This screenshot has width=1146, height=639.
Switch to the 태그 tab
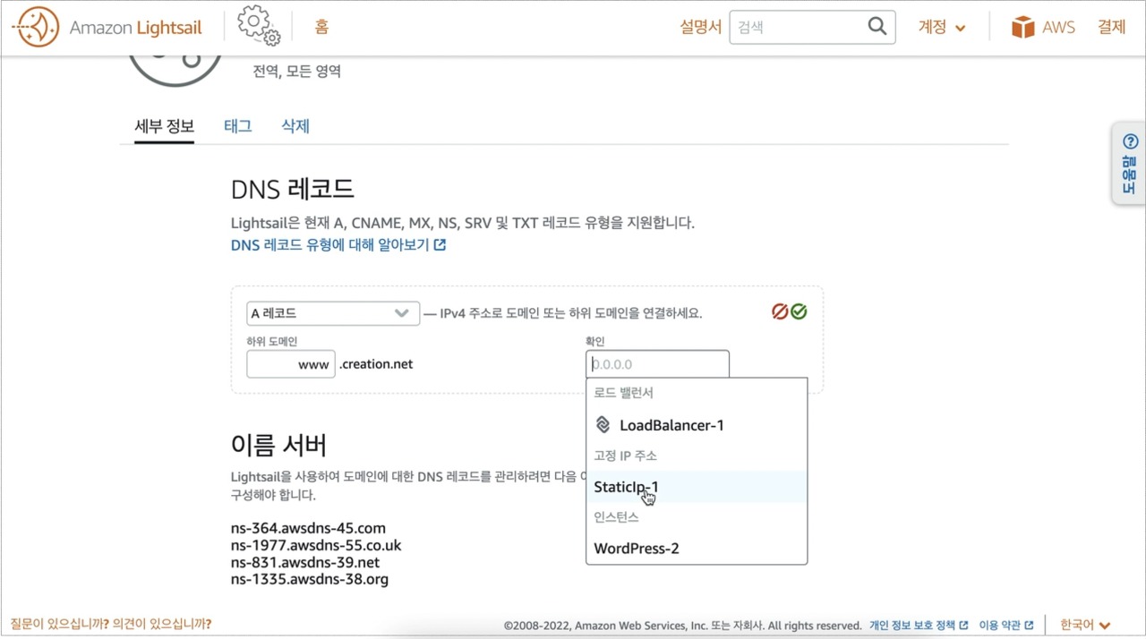click(x=238, y=126)
